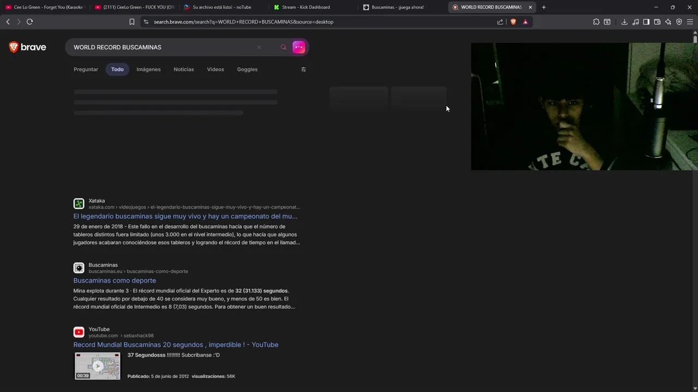
Task: Click the Brave search logo
Action: [28, 47]
